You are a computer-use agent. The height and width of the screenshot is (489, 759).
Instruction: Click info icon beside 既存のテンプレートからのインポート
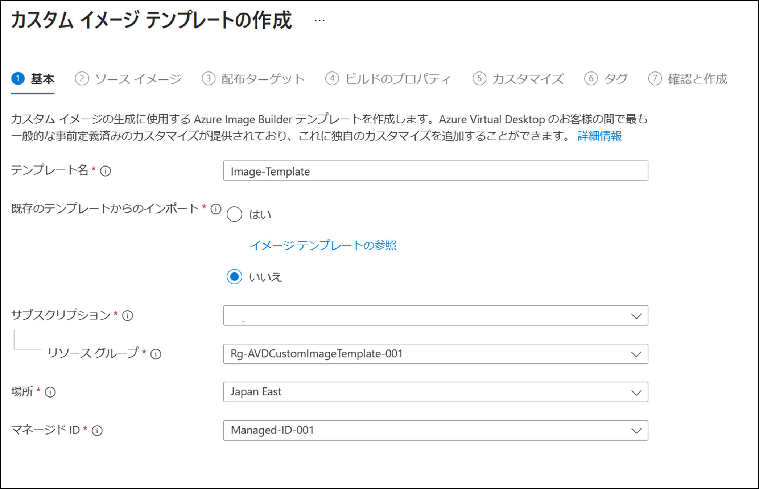coord(216,209)
